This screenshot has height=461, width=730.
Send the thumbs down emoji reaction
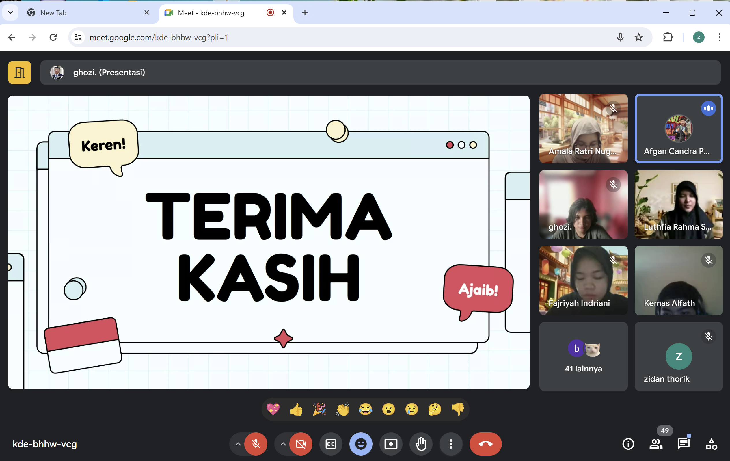click(458, 410)
